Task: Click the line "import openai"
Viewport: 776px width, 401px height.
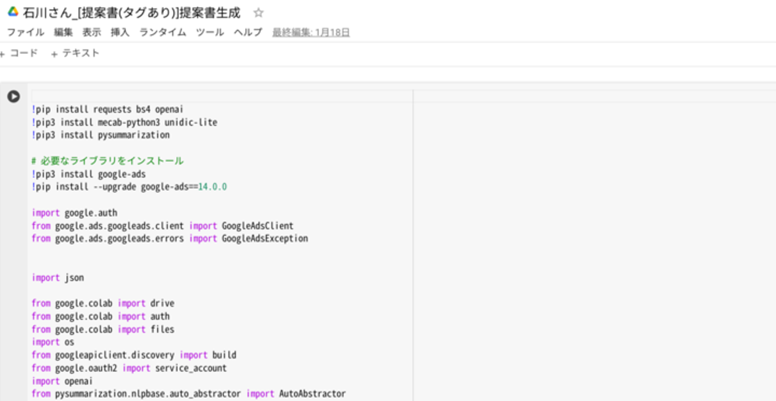Action: click(x=62, y=381)
